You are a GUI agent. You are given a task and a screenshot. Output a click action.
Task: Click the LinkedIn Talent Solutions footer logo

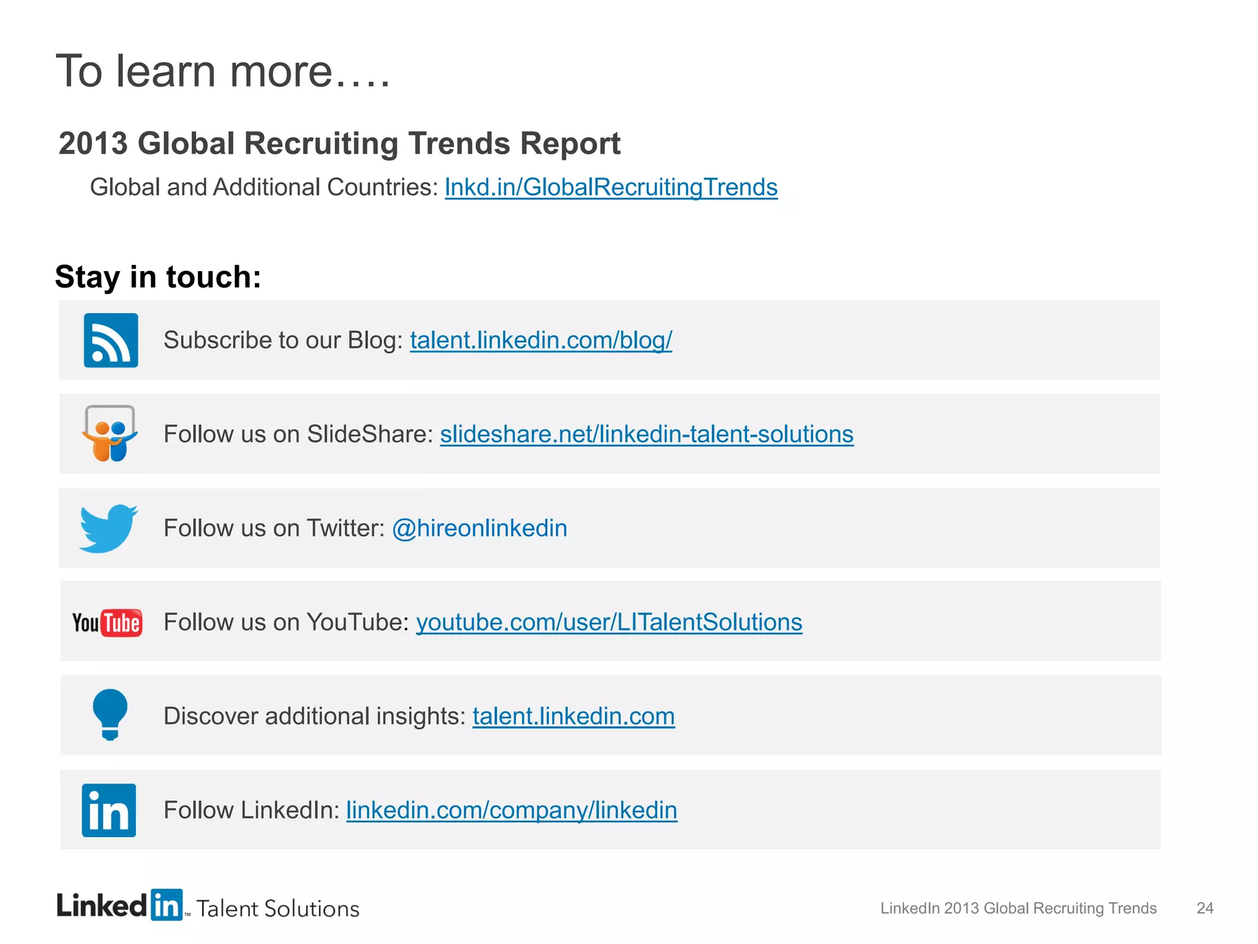click(x=208, y=907)
